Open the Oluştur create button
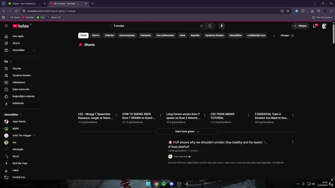335x188 pixels. 300,26
